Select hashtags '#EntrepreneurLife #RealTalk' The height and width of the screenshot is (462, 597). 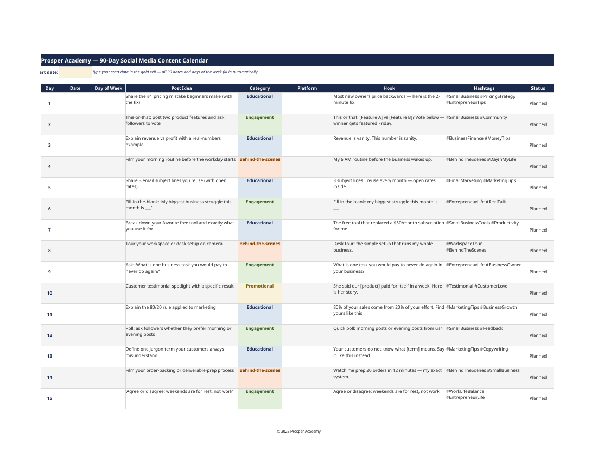click(476, 202)
